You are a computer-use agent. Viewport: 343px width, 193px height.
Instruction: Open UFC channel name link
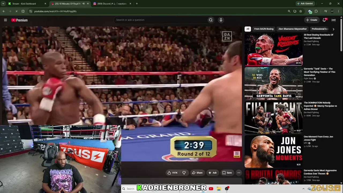(x=305, y=143)
